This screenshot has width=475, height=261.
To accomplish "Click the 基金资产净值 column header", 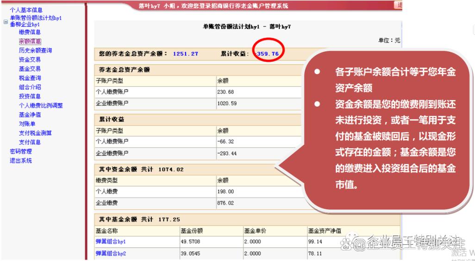I will click(x=325, y=231).
